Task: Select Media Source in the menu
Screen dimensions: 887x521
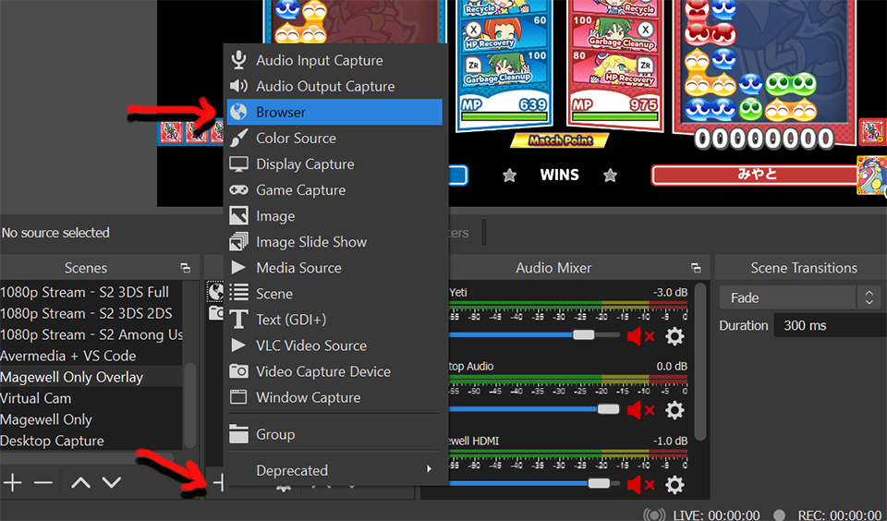Action: pos(334,268)
